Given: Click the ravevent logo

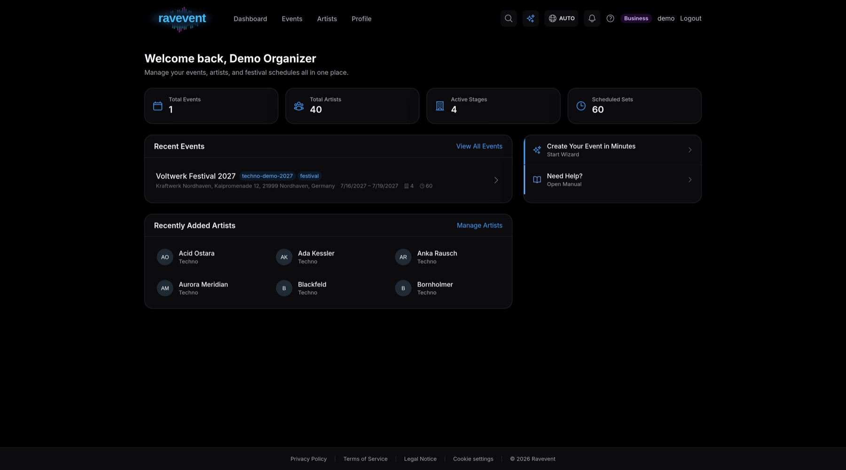Looking at the screenshot, I should 182,19.
